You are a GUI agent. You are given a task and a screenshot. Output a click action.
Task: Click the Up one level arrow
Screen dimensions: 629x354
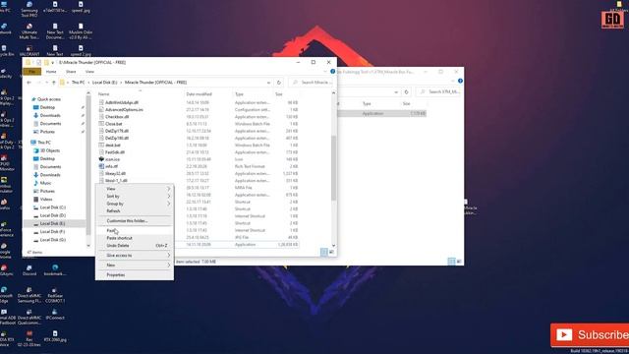pyautogui.click(x=54, y=83)
